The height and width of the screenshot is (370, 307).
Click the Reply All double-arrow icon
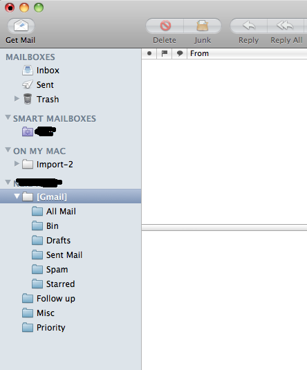pyautogui.click(x=285, y=26)
